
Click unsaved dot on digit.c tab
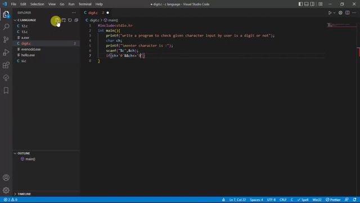point(107,13)
